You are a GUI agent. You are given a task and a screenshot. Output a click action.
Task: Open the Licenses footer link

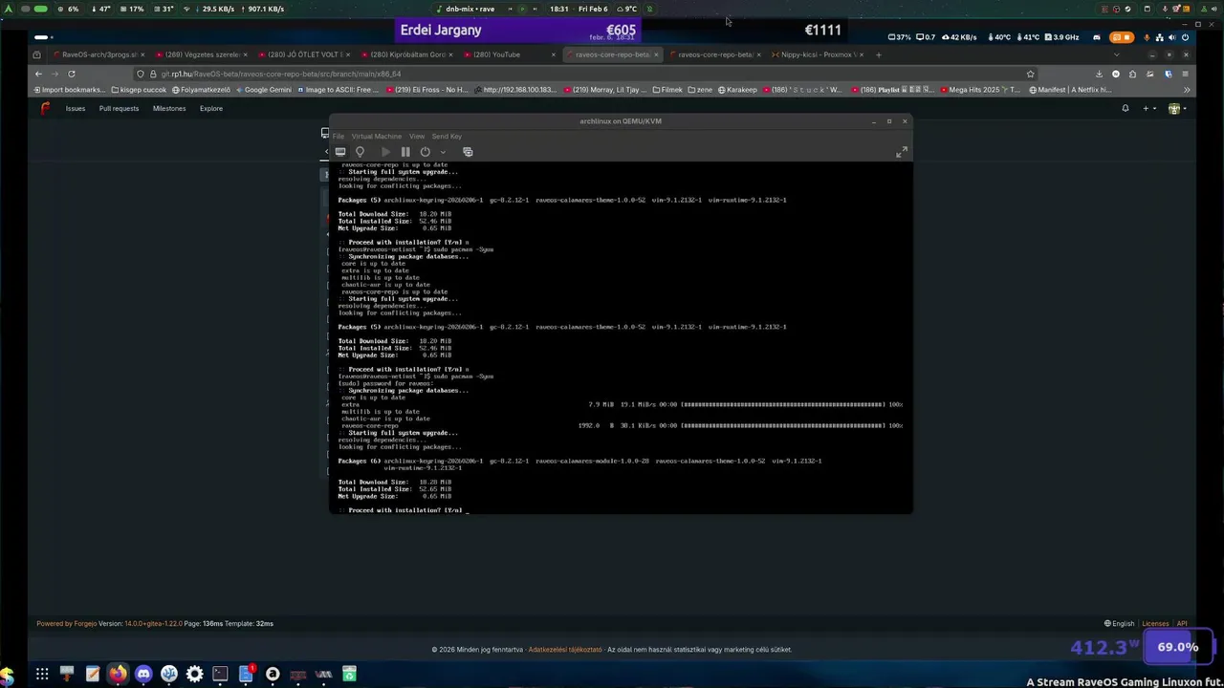click(x=1155, y=624)
